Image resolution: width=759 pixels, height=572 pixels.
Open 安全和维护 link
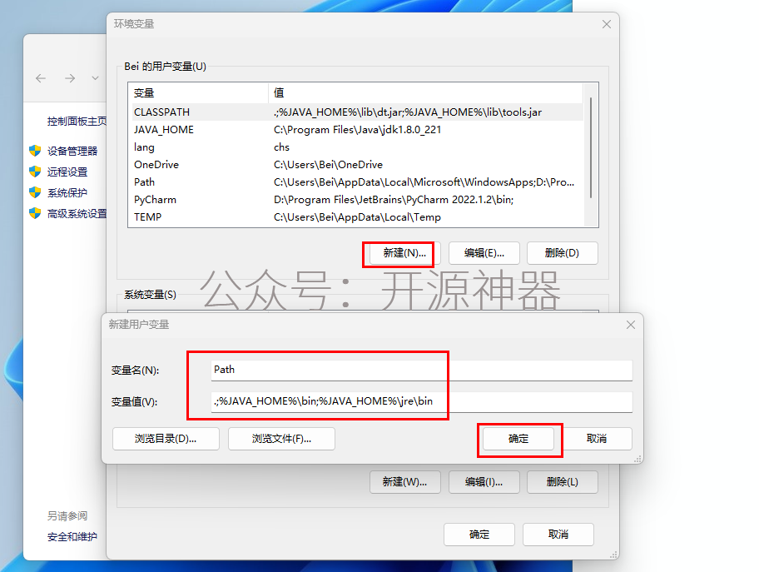pyautogui.click(x=72, y=537)
